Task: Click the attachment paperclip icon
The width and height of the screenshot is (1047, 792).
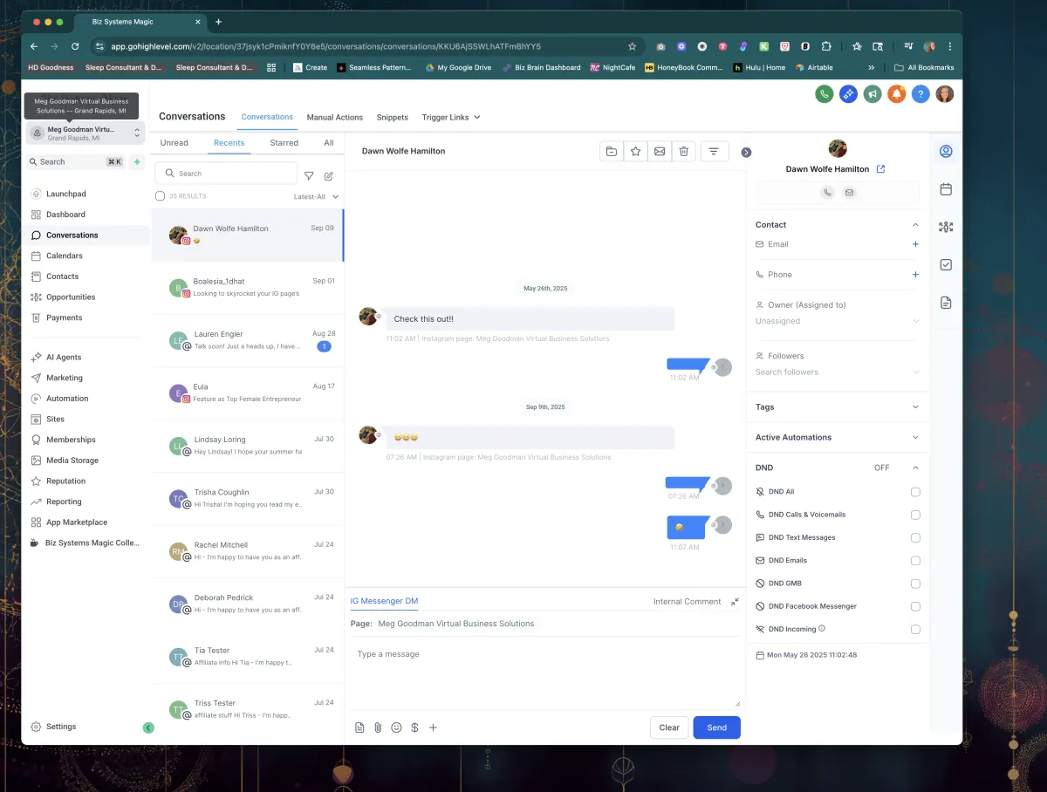Action: (378, 727)
